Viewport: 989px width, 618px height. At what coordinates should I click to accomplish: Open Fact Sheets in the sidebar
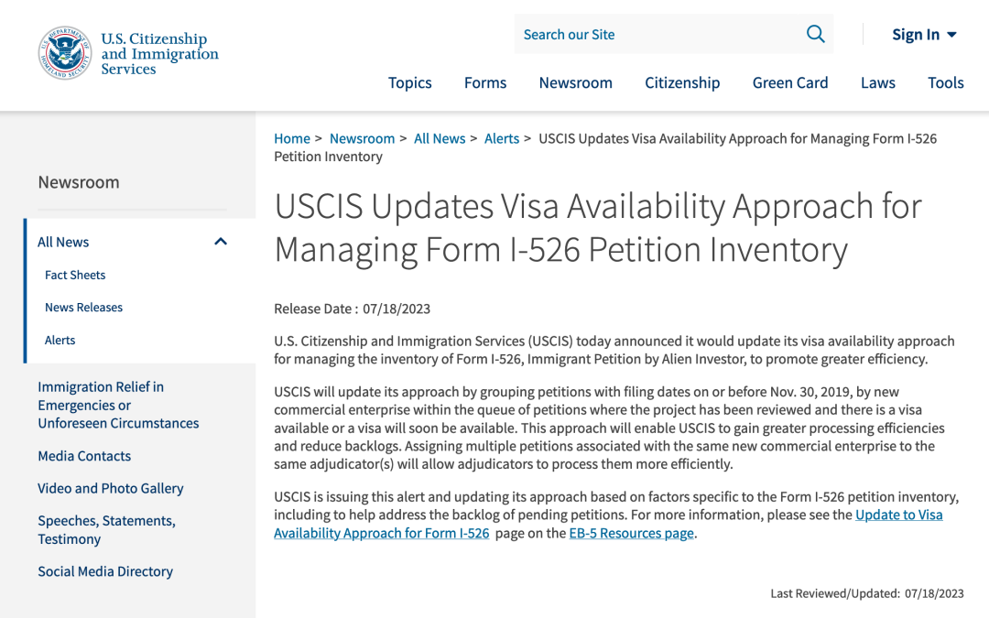[x=75, y=275]
